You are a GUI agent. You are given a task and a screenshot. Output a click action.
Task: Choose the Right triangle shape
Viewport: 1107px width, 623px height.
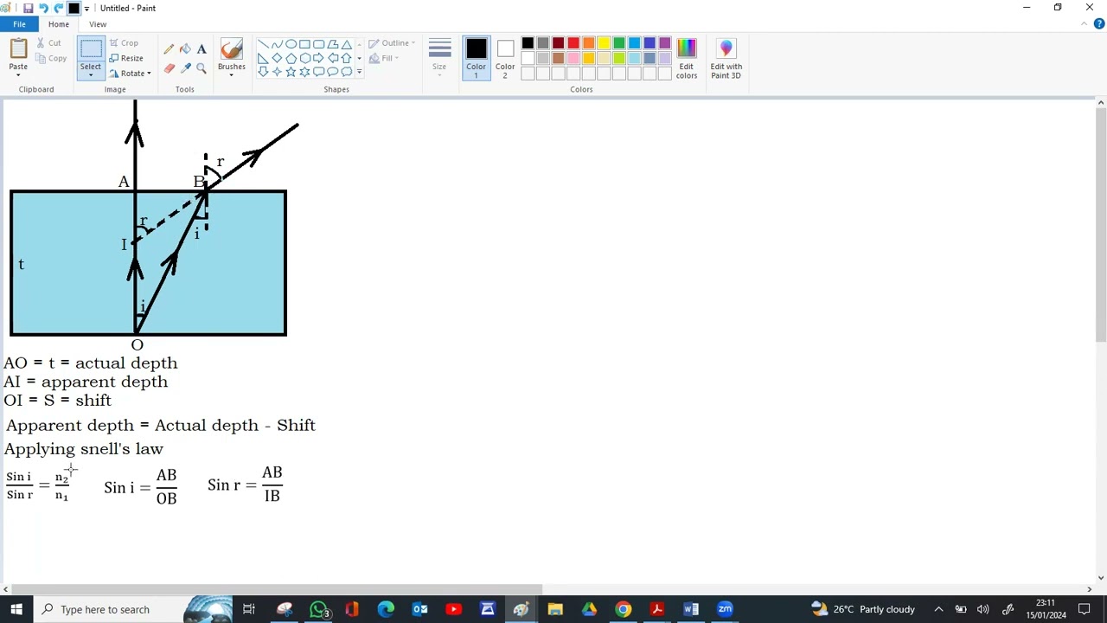pyautogui.click(x=263, y=58)
